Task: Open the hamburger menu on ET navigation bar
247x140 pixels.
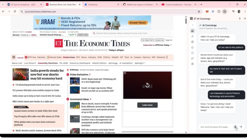Action: (x=14, y=57)
